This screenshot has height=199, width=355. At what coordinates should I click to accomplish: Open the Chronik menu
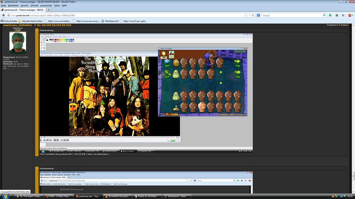[34, 6]
